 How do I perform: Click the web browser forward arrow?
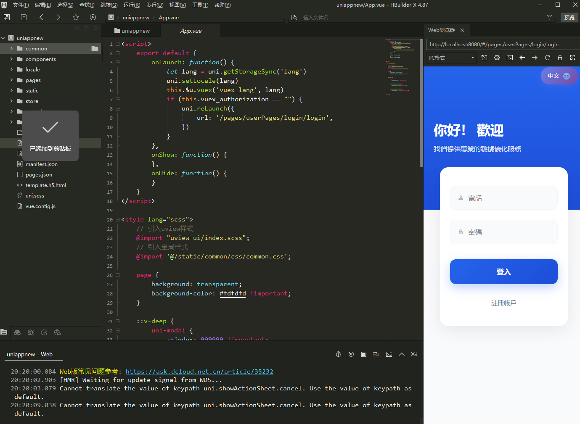click(x=535, y=58)
